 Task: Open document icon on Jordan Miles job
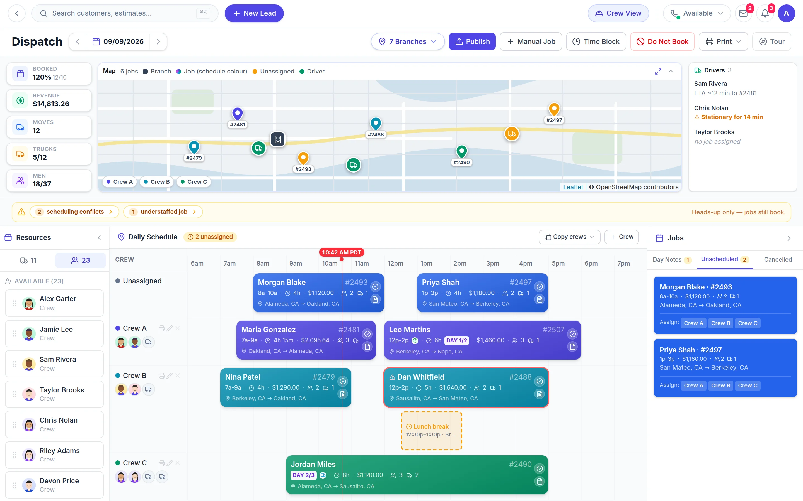click(540, 482)
